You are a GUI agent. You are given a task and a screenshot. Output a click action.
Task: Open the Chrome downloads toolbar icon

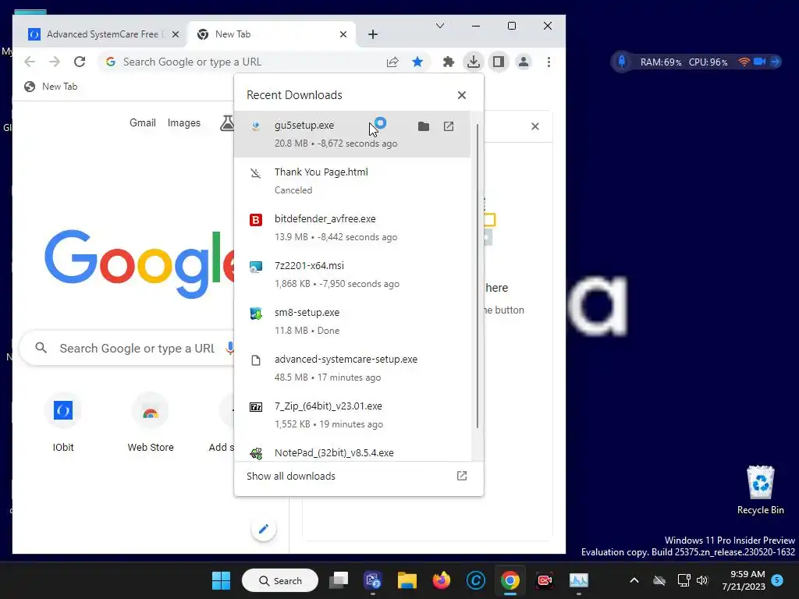474,62
